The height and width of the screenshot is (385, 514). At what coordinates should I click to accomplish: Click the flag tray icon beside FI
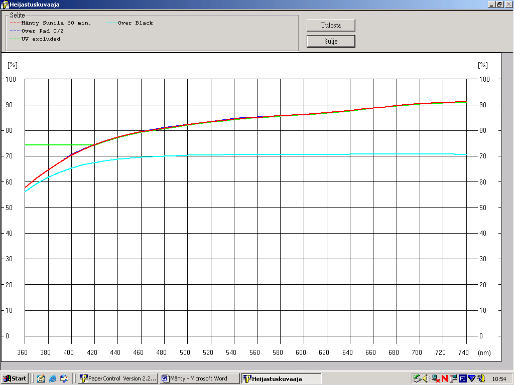tap(454, 379)
